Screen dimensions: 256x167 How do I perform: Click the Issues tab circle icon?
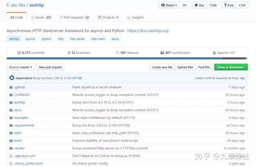pyautogui.click(x=32, y=17)
